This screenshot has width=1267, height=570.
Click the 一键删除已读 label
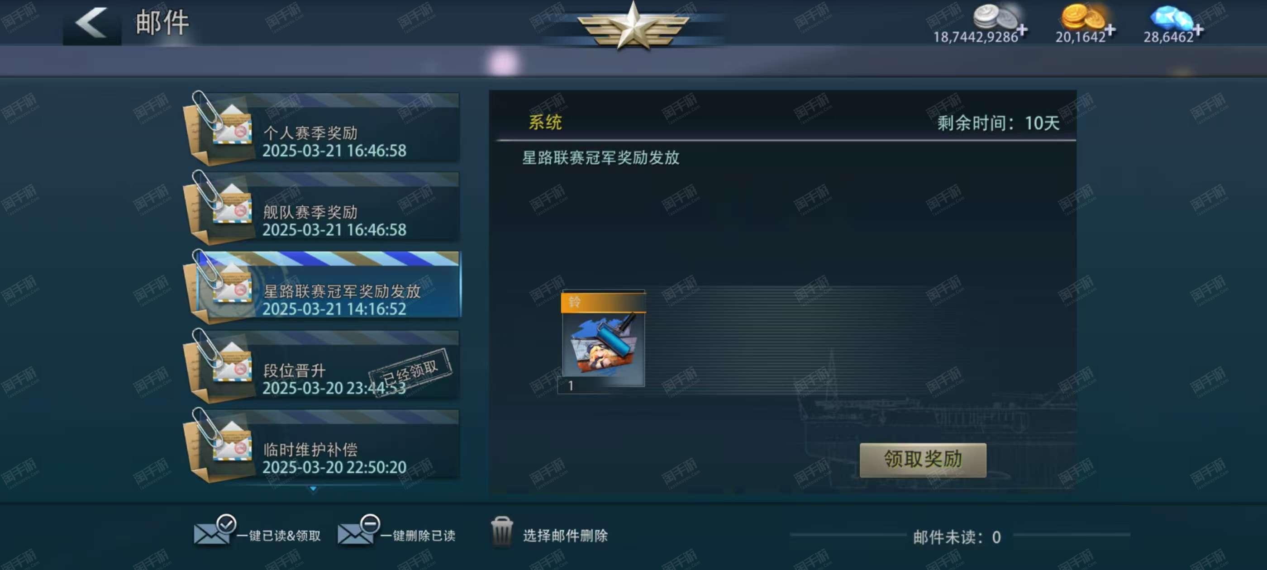coord(418,535)
